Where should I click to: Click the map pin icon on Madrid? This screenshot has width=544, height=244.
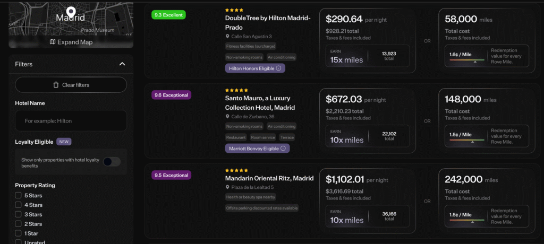[71, 11]
